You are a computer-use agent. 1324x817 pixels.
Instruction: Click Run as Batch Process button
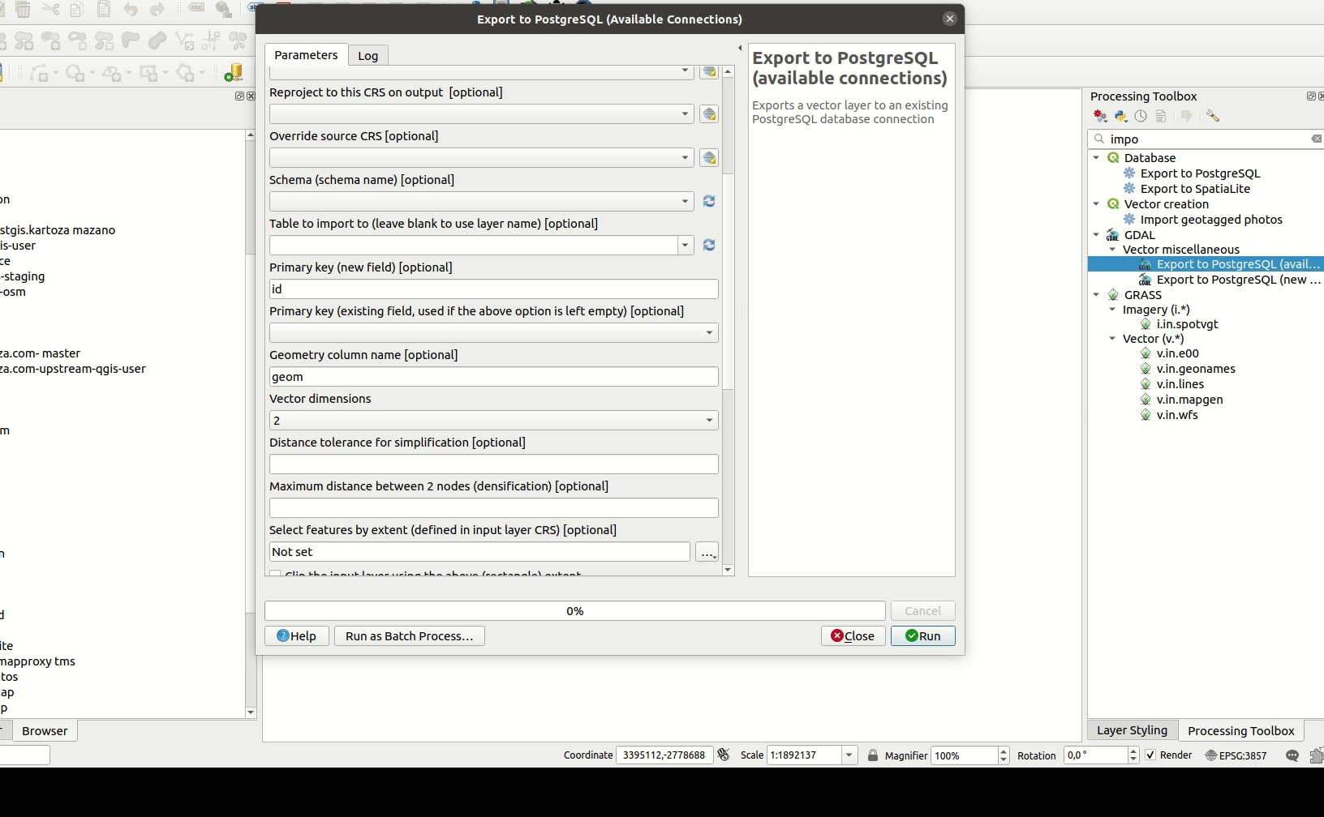pyautogui.click(x=409, y=636)
